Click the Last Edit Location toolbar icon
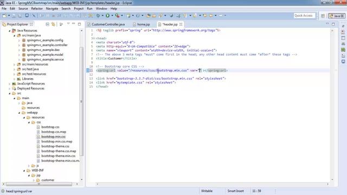 205,16
